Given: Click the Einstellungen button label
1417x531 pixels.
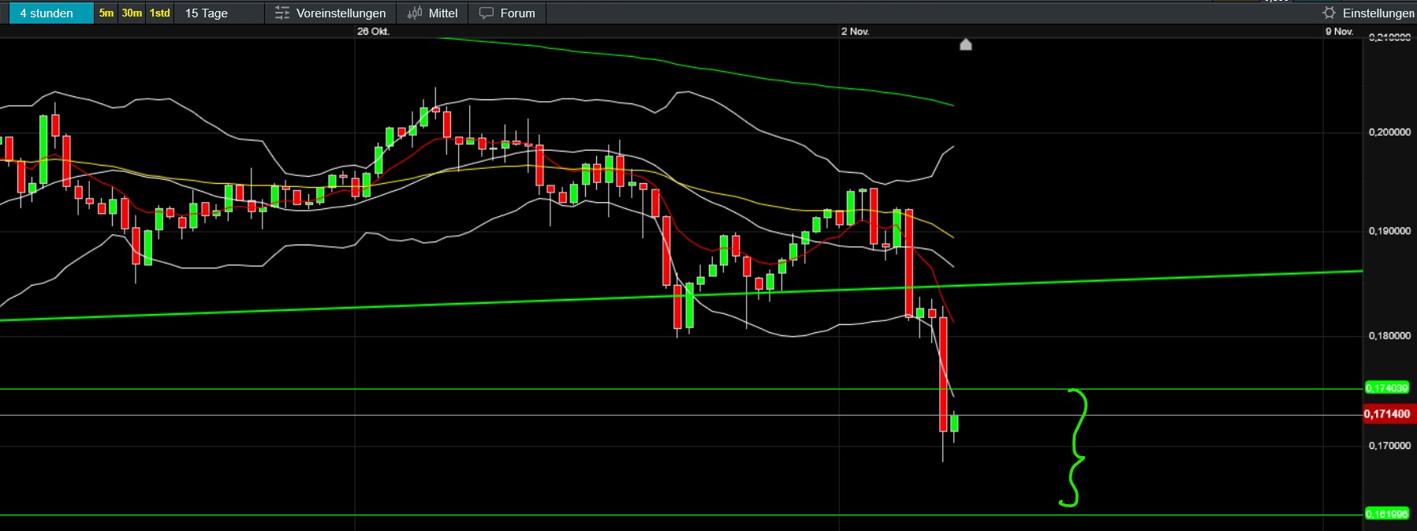Looking at the screenshot, I should coord(1378,13).
